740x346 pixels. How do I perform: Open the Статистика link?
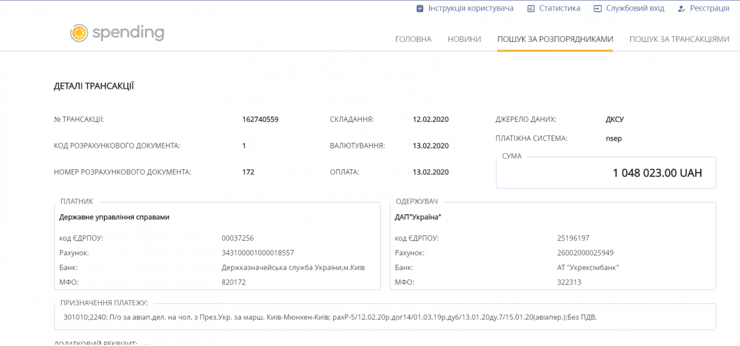click(x=560, y=9)
